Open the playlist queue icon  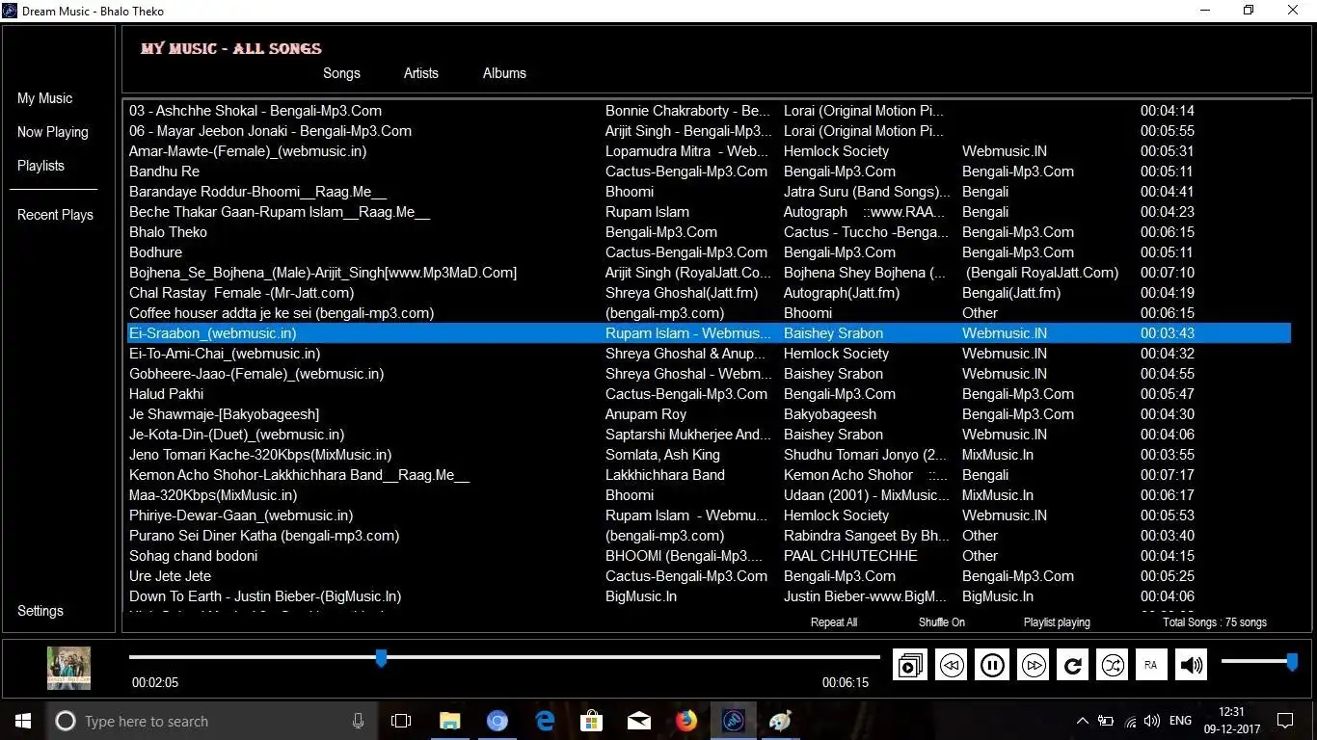click(x=910, y=665)
